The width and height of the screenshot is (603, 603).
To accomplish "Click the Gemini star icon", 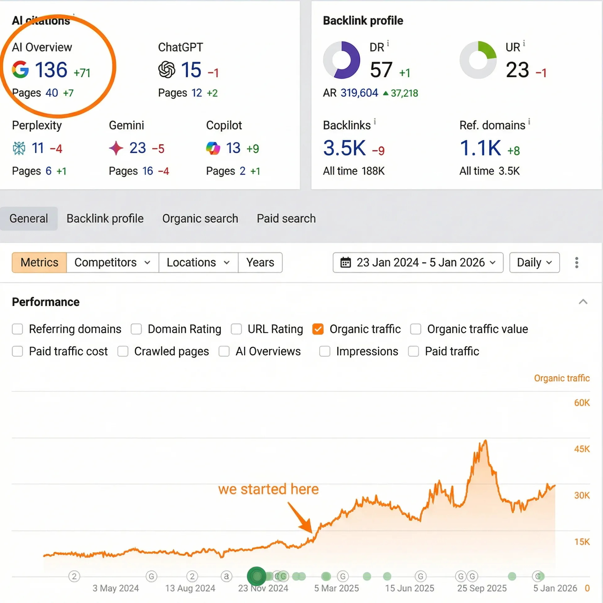I will pyautogui.click(x=116, y=148).
